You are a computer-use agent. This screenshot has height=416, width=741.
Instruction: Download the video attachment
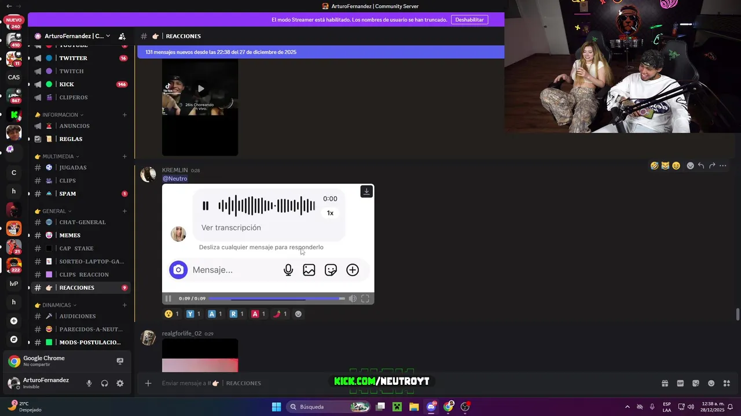(x=366, y=191)
